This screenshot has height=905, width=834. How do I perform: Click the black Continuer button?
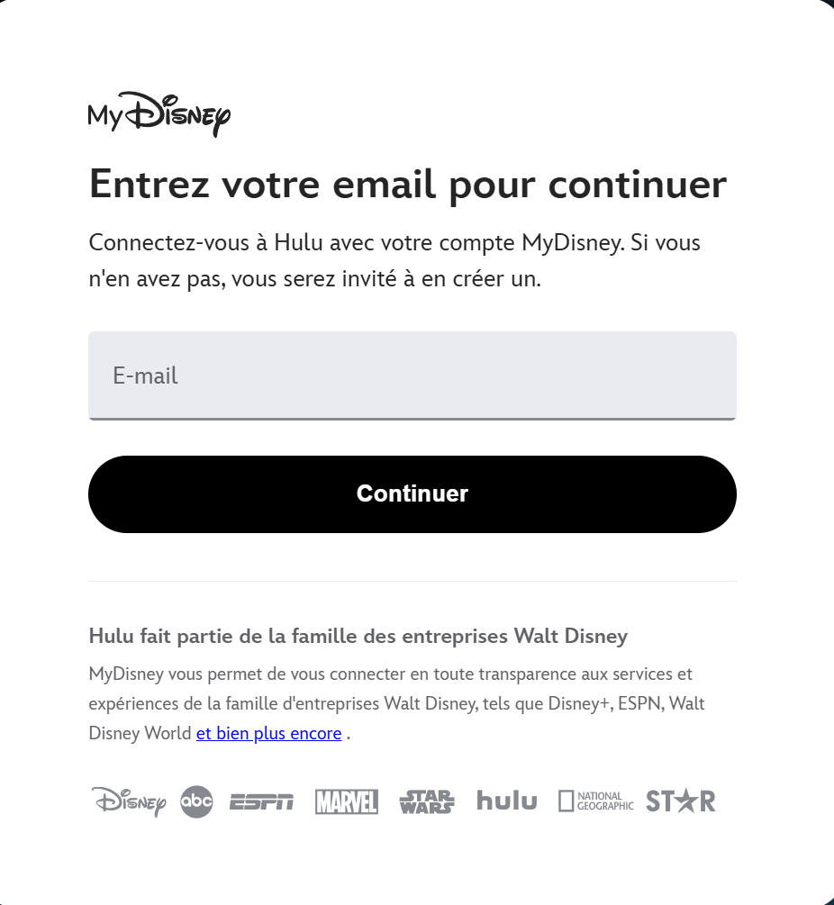[412, 494]
